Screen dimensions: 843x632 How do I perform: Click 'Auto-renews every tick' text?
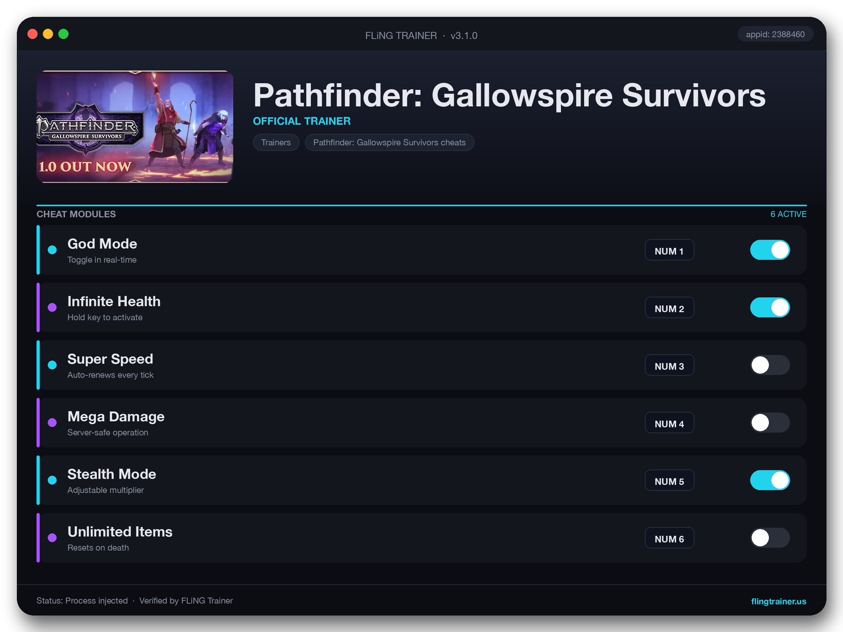[x=110, y=375]
